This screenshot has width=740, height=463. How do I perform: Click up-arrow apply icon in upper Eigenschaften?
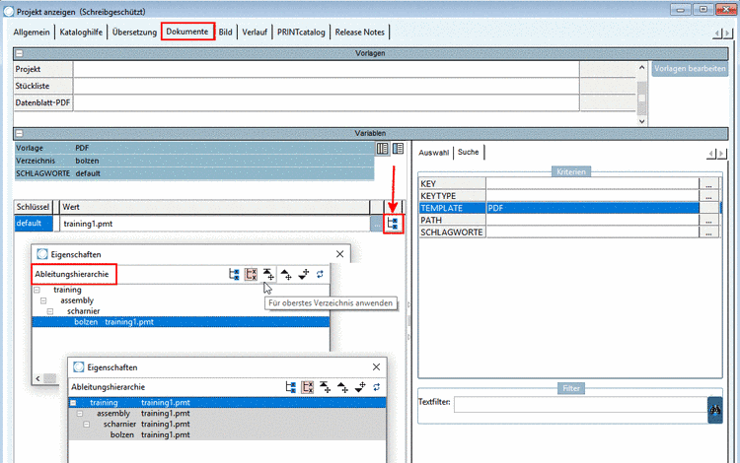(286, 274)
